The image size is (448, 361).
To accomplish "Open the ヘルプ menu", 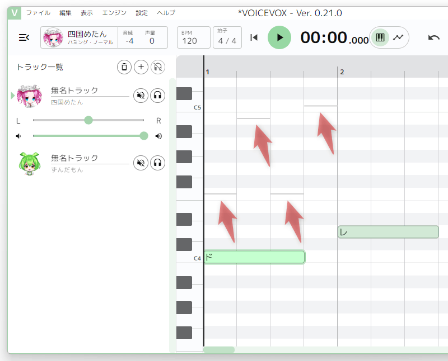I will tap(166, 13).
